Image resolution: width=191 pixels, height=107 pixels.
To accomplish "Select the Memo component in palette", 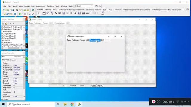I will [64, 13].
